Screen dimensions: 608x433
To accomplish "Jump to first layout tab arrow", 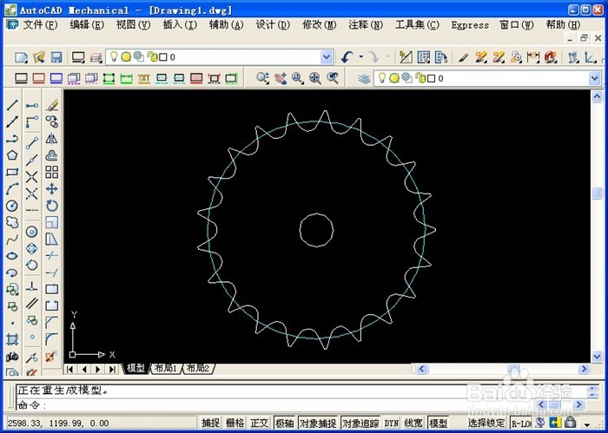I will point(70,369).
